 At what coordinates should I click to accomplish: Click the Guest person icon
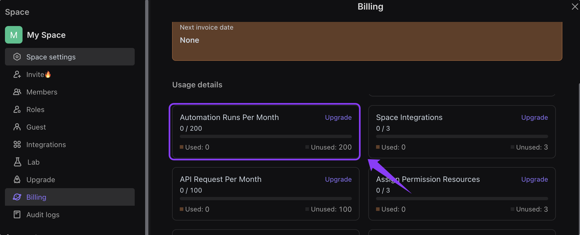coord(17,127)
